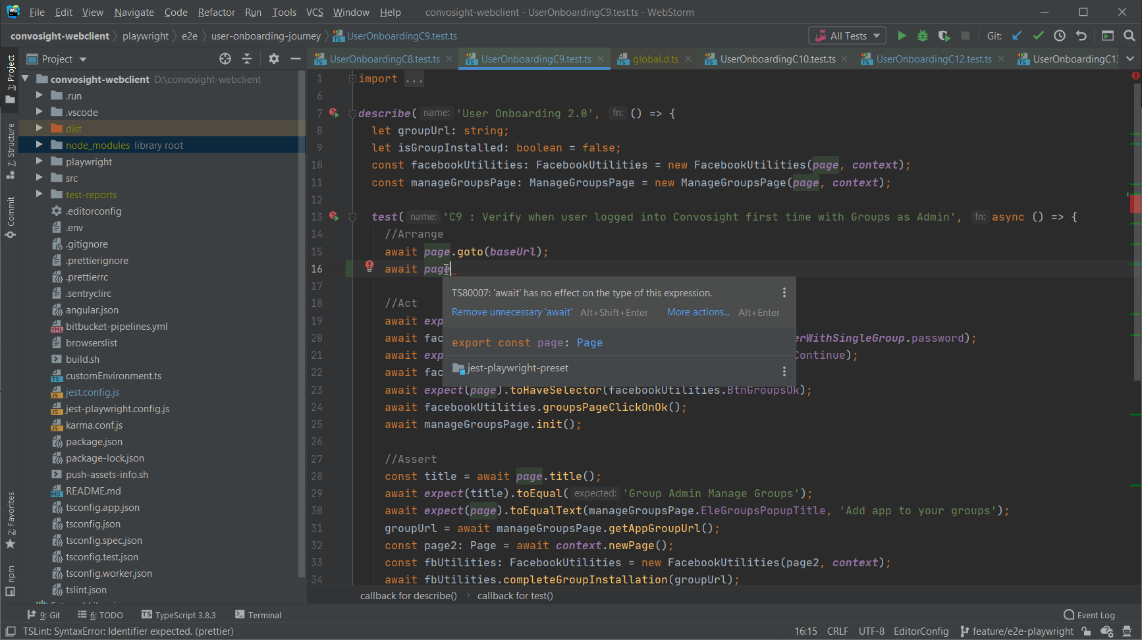Toggle read-only lock icon in status bar
Image resolution: width=1142 pixels, height=640 pixels.
pos(1086,631)
